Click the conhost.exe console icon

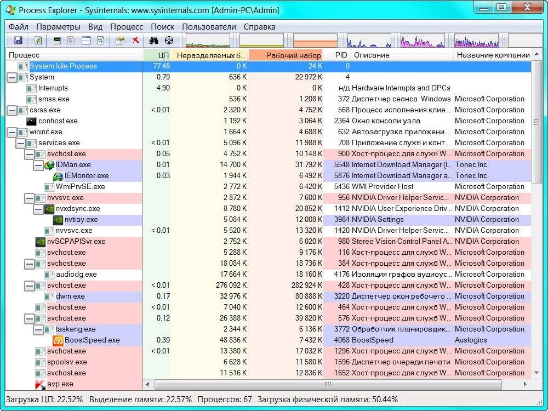[31, 121]
